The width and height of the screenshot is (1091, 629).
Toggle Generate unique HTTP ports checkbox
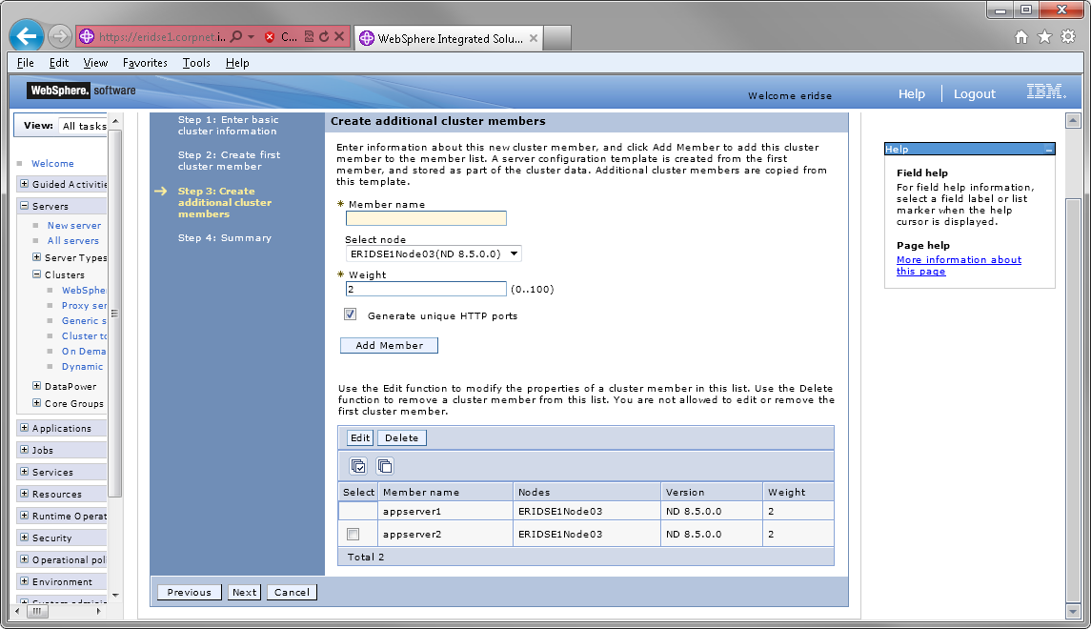[350, 314]
